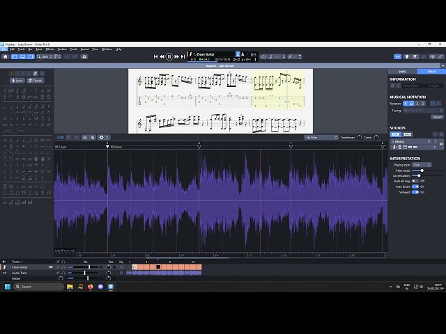Enable loop playback
Viewport: 446px width, 334px height.
263,56
